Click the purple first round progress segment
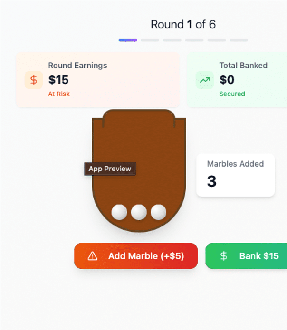 coord(128,40)
